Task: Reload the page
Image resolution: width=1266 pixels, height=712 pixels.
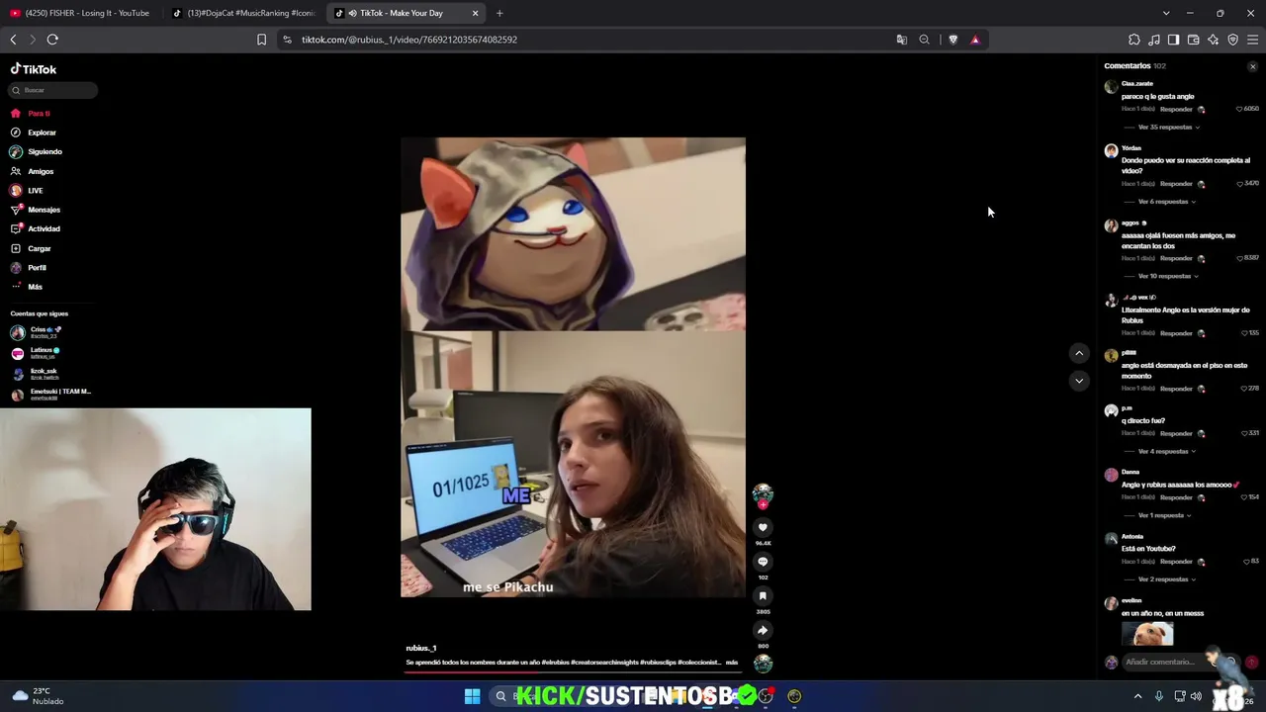Action: (52, 40)
